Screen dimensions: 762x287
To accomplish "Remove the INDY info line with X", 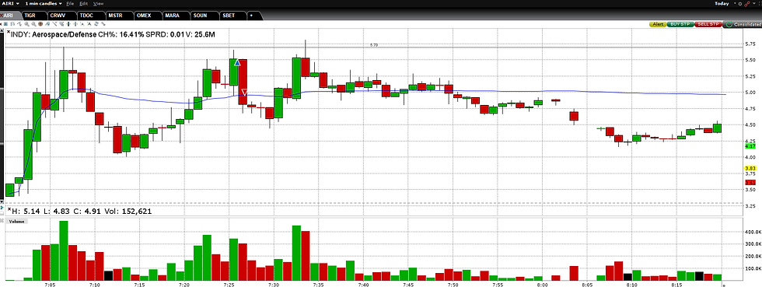I will click(8, 32).
